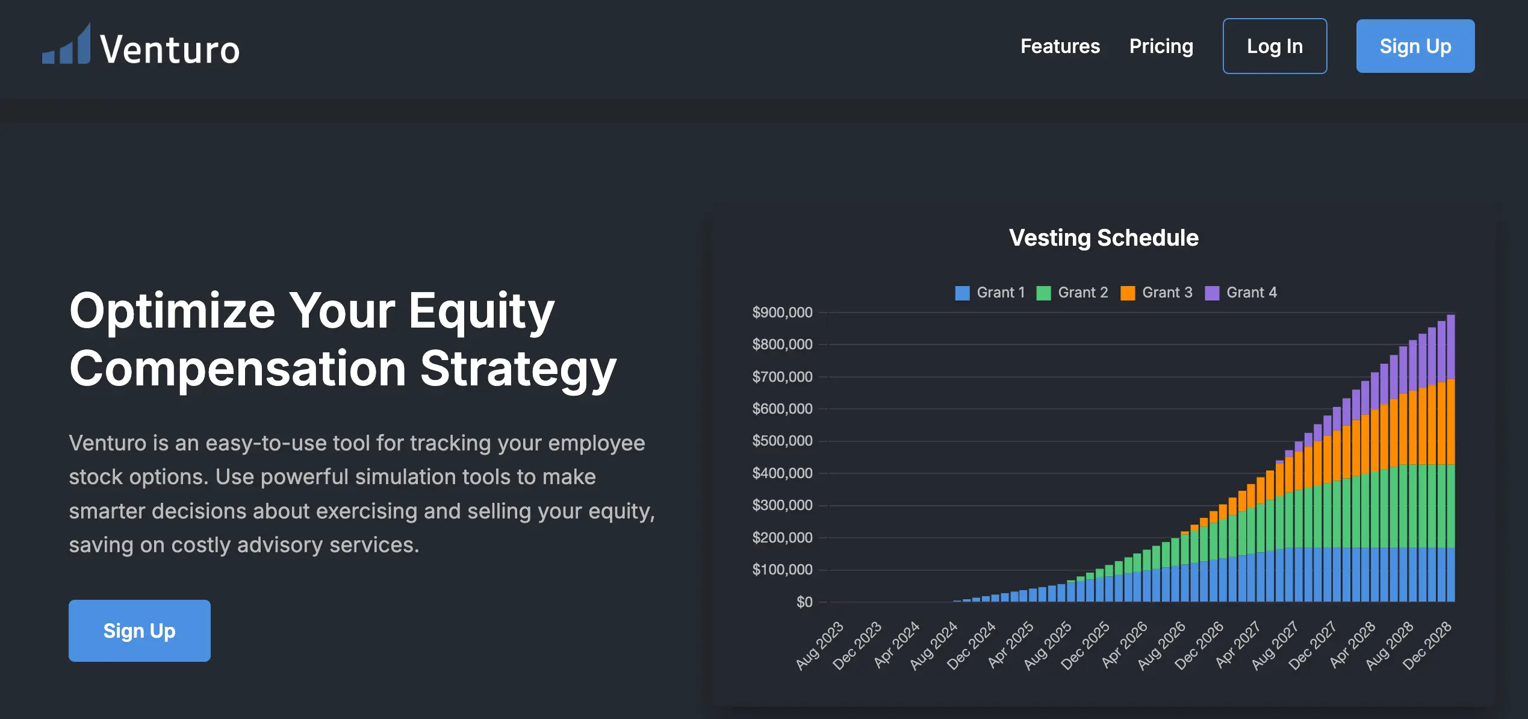Click the purple Grant 4 legend swatch
The height and width of the screenshot is (719, 1528).
1212,293
